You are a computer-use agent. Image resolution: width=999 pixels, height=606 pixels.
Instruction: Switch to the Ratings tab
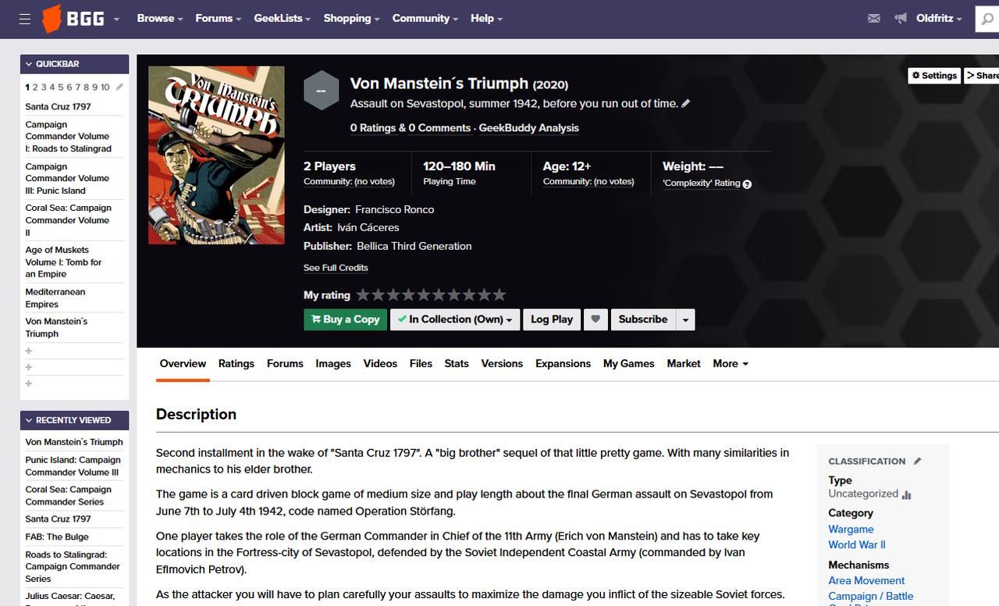click(236, 364)
